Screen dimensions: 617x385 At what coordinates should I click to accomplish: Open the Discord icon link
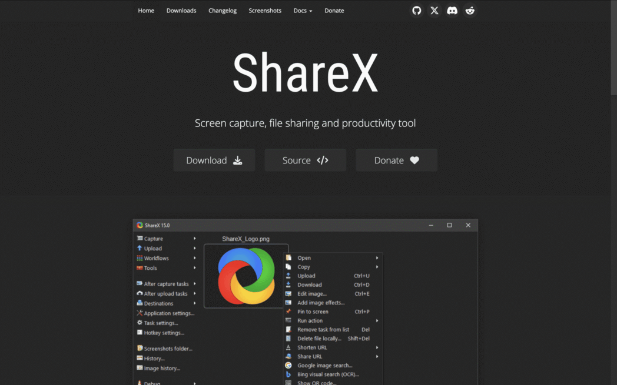[452, 11]
